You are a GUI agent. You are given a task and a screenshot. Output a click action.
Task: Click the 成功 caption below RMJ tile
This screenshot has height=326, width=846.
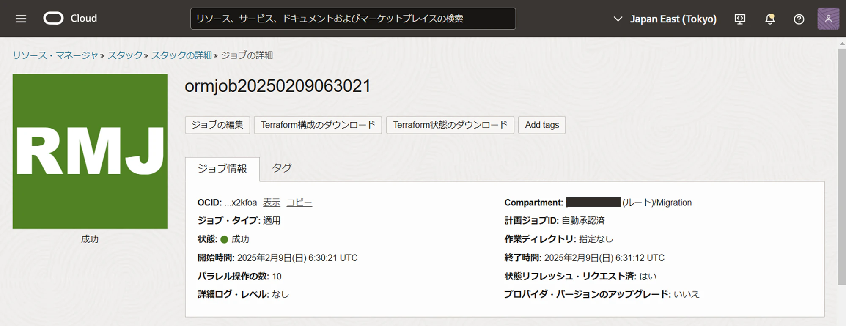[90, 239]
